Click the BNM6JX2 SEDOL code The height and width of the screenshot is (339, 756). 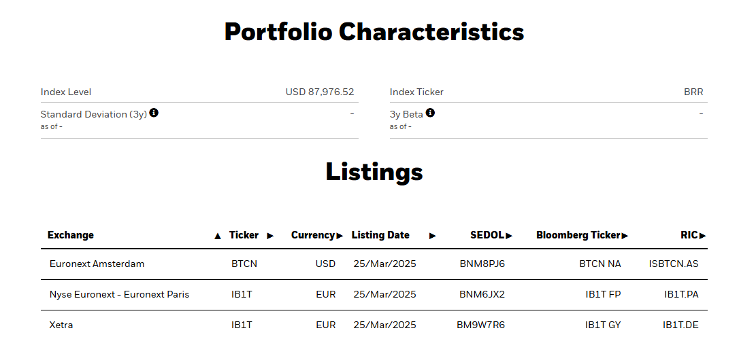coord(482,294)
